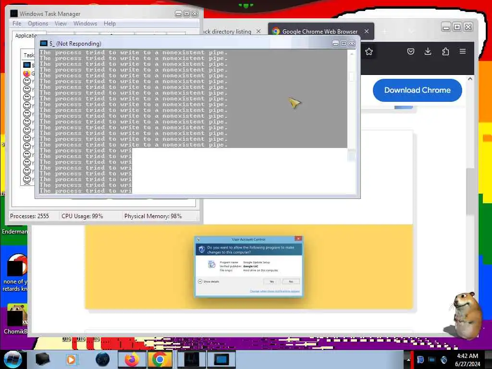This screenshot has width=492, height=369.
Task: Switch to the directory listing Firefox tab
Action: (227, 31)
